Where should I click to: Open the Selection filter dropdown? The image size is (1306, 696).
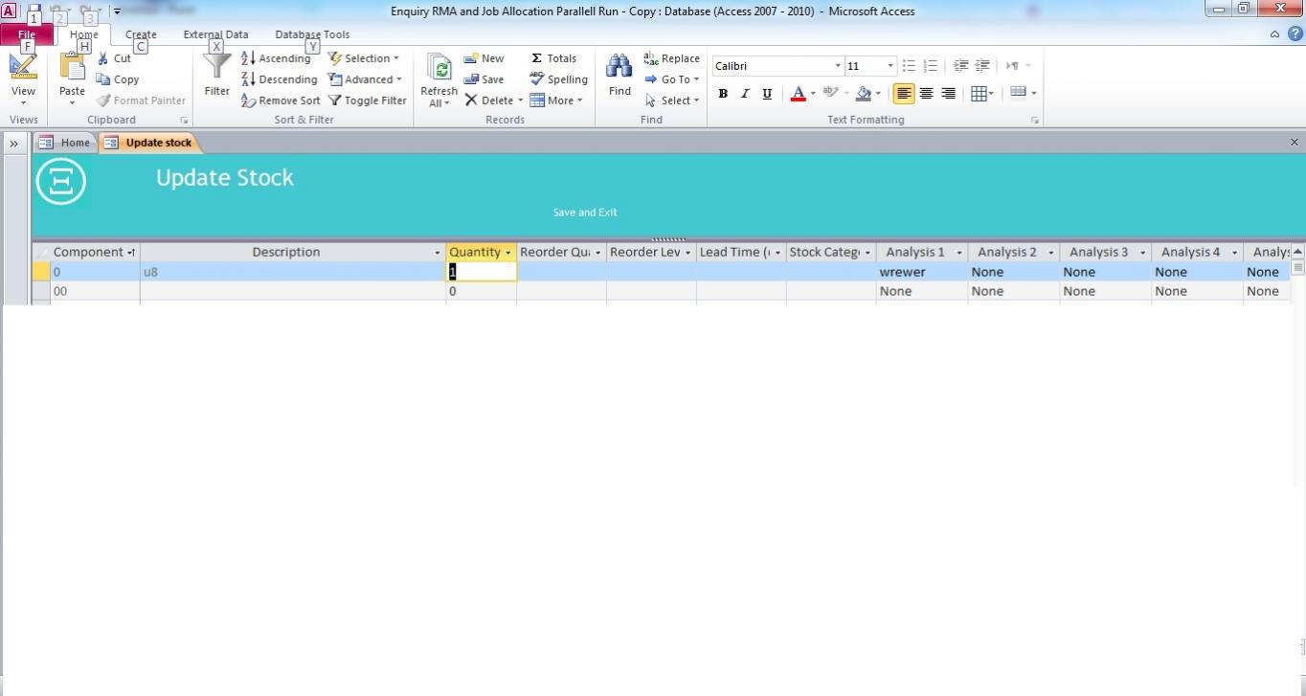(364, 58)
